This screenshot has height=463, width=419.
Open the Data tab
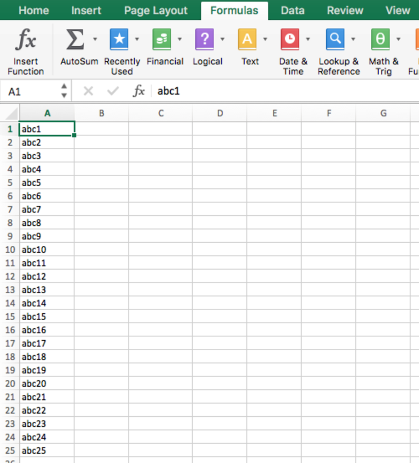(292, 10)
